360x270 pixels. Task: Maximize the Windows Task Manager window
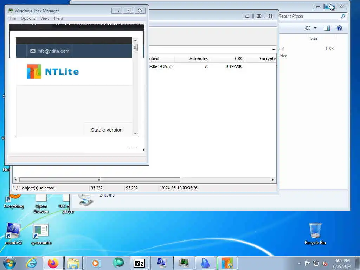click(128, 11)
